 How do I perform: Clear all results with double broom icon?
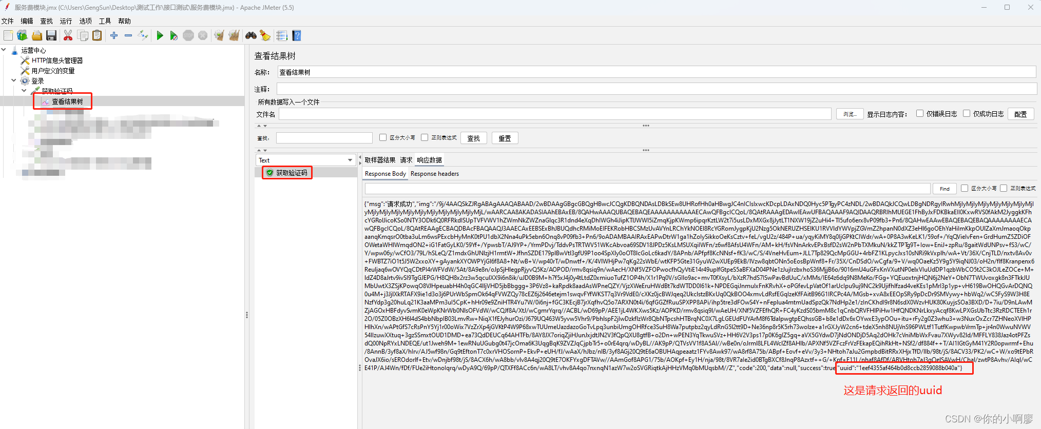(234, 35)
